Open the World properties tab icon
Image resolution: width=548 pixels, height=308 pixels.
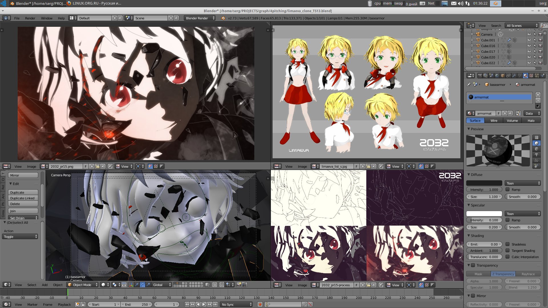coord(497,76)
